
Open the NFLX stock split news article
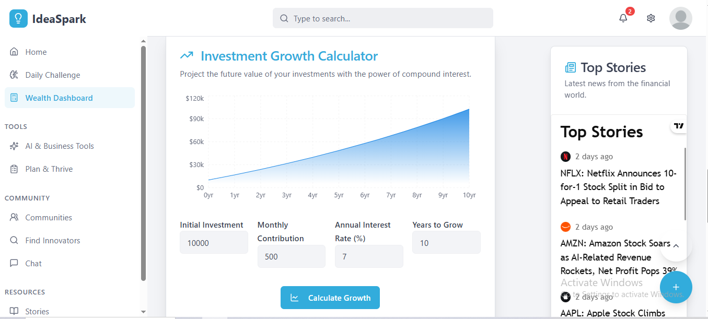pos(617,186)
